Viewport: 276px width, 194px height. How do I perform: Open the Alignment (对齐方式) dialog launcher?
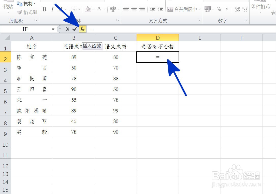199,20
